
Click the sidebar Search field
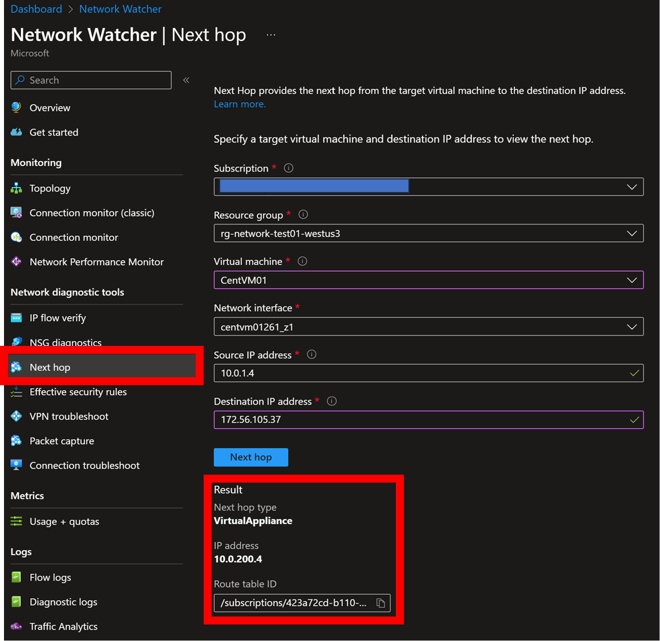click(x=91, y=80)
